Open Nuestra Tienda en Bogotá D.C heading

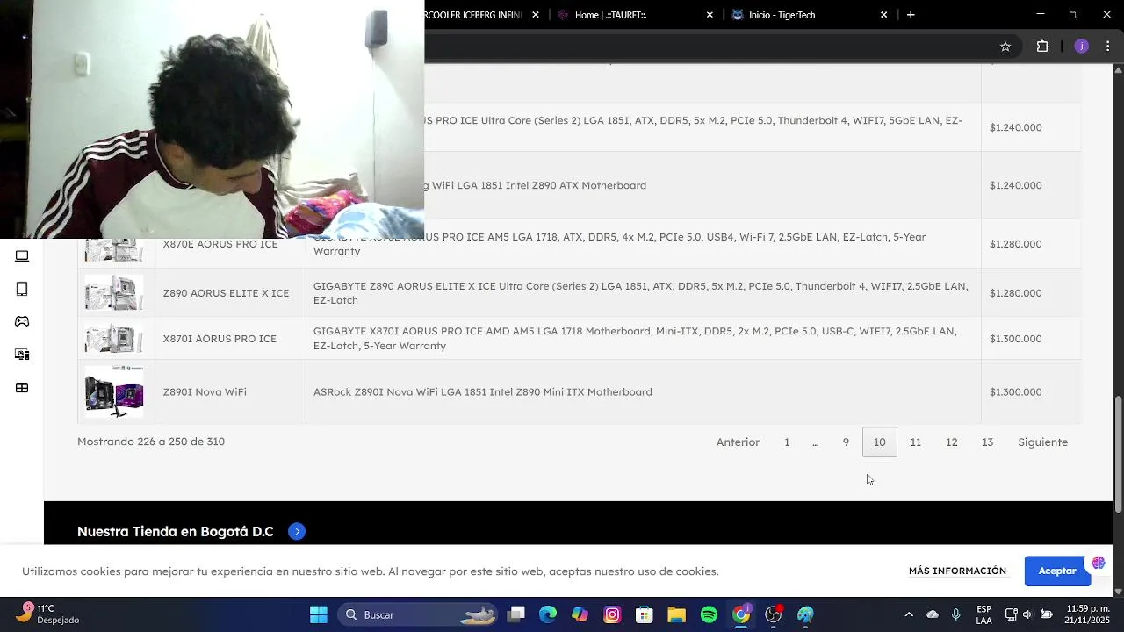tap(176, 531)
